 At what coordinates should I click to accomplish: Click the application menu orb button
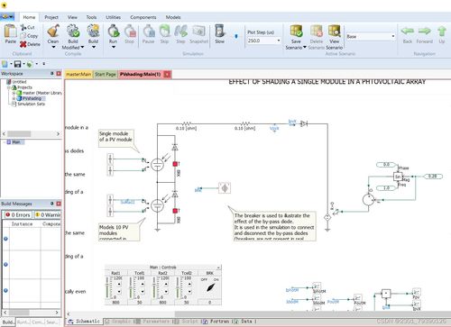coord(7,16)
